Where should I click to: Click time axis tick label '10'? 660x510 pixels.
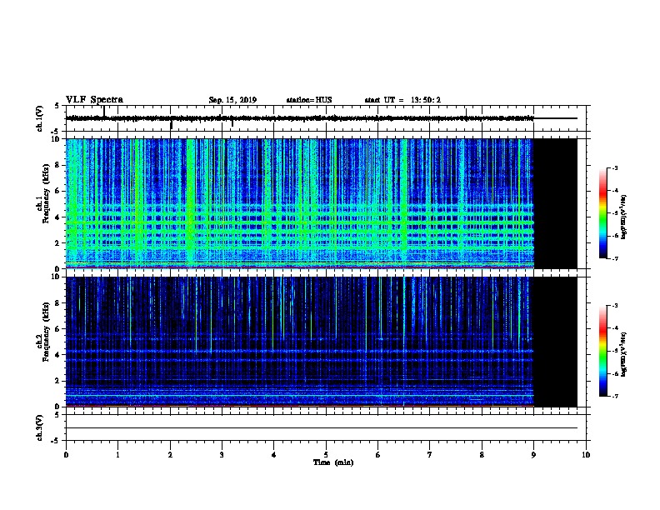click(x=586, y=455)
